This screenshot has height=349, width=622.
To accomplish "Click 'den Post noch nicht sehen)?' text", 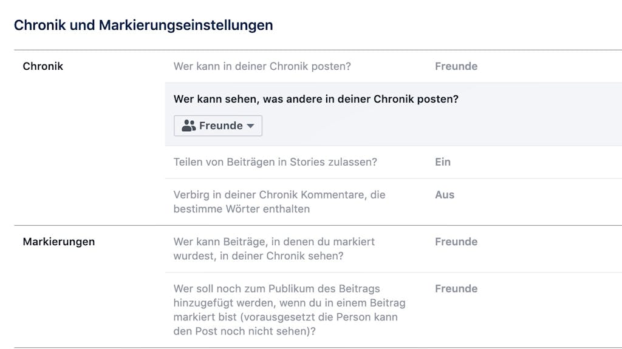I will coord(244,331).
